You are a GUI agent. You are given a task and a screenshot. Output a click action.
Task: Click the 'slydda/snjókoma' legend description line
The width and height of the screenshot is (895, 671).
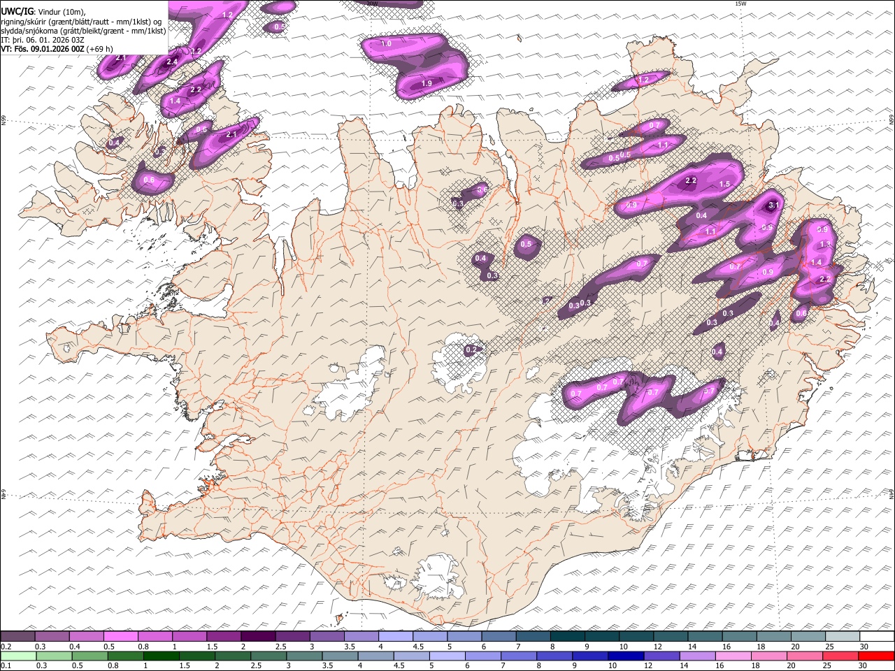click(x=83, y=31)
